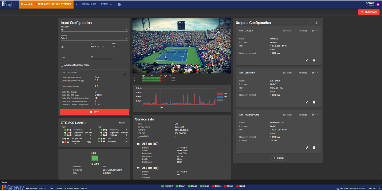Select the Data 5 status indicator in footer
The height and width of the screenshot is (191, 382).
[228, 186]
